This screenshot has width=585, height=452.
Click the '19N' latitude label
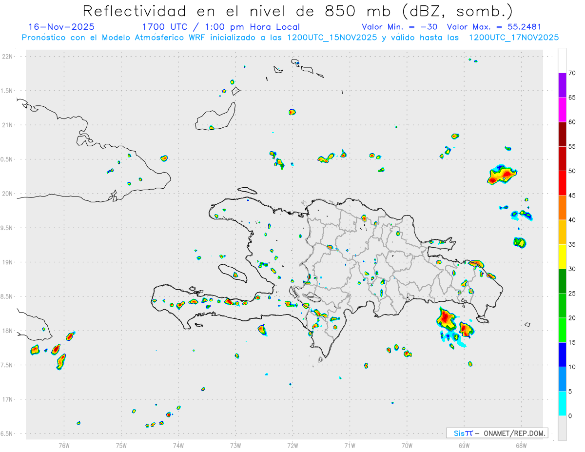click(x=8, y=262)
